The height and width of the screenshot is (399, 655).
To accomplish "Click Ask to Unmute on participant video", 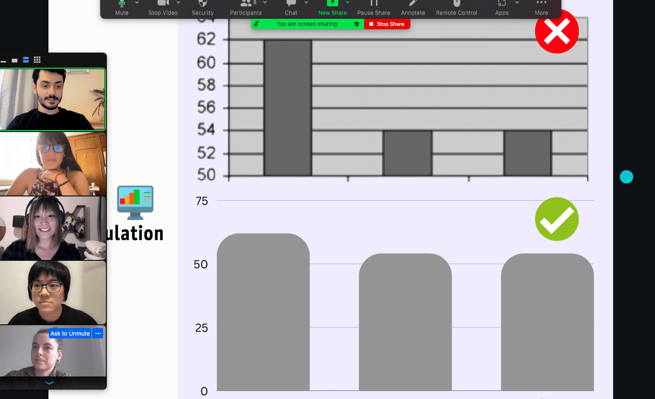I will [70, 333].
